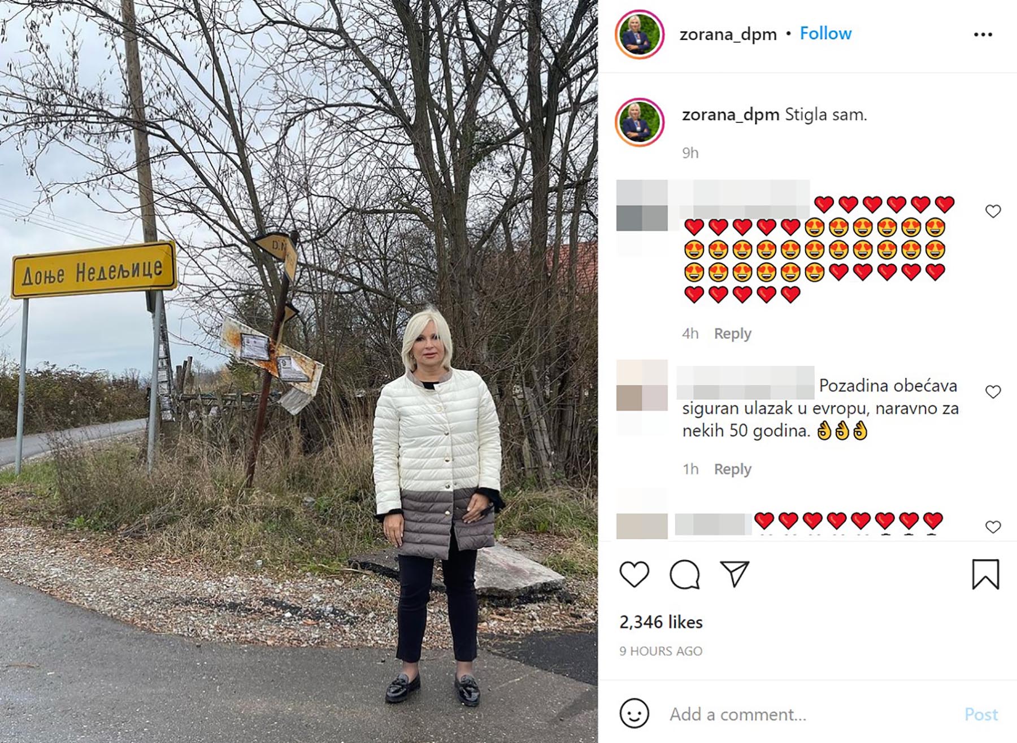Save post with the bookmark icon
This screenshot has width=1017, height=743.
985,574
